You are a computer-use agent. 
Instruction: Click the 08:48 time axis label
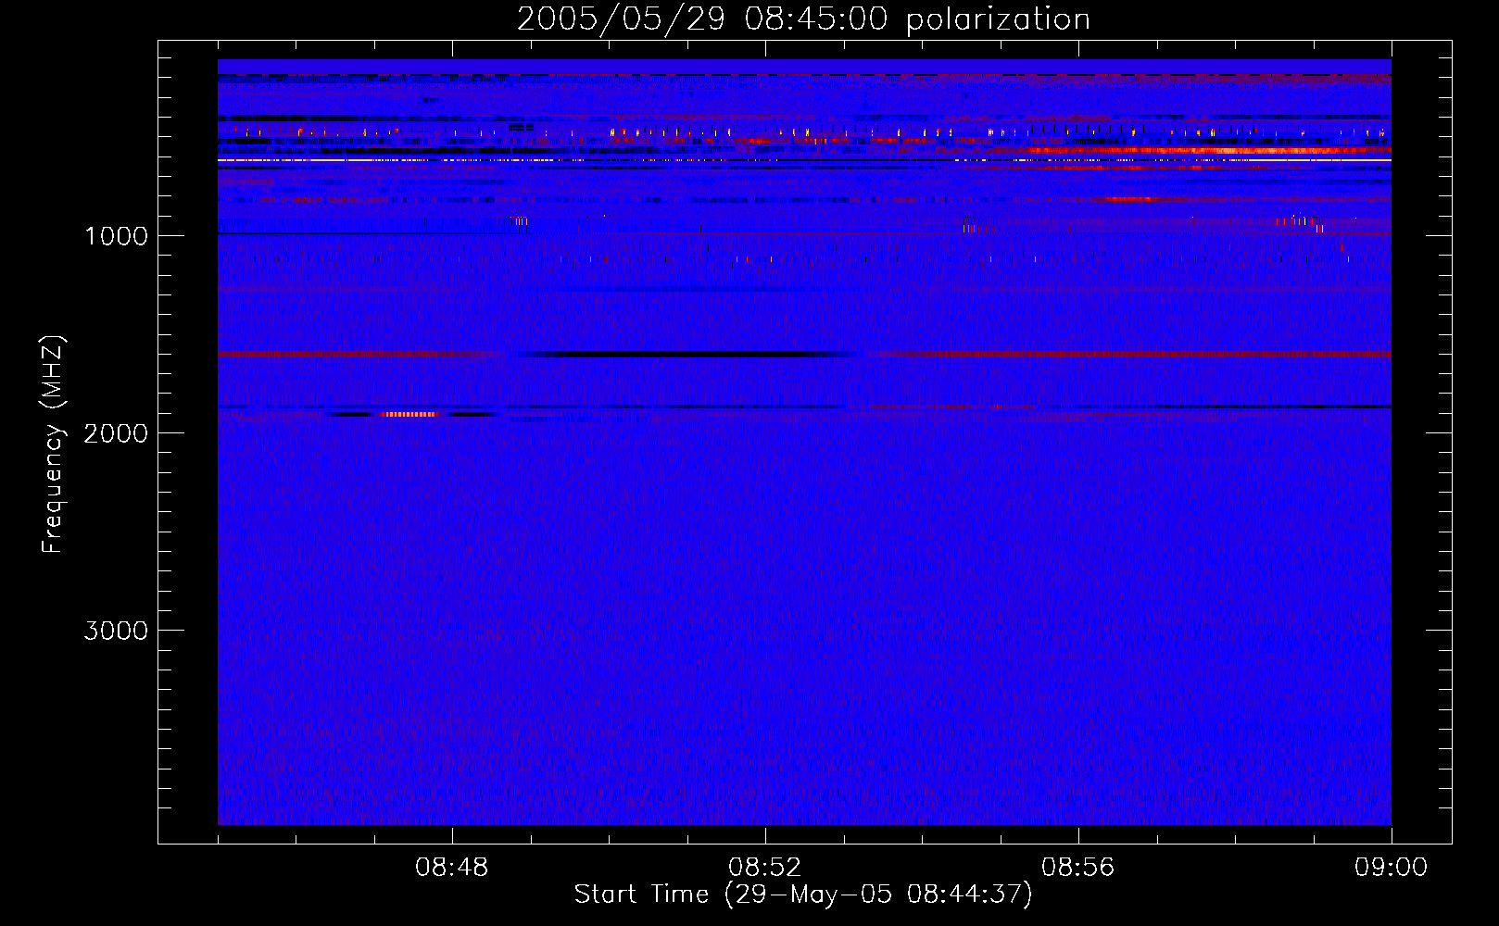(451, 868)
